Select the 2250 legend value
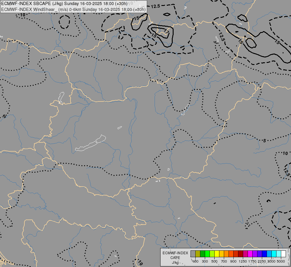The image size is (291, 267). coord(262,261)
